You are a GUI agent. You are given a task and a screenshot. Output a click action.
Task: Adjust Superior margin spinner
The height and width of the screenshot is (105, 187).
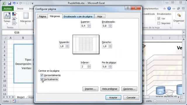tap(89, 26)
